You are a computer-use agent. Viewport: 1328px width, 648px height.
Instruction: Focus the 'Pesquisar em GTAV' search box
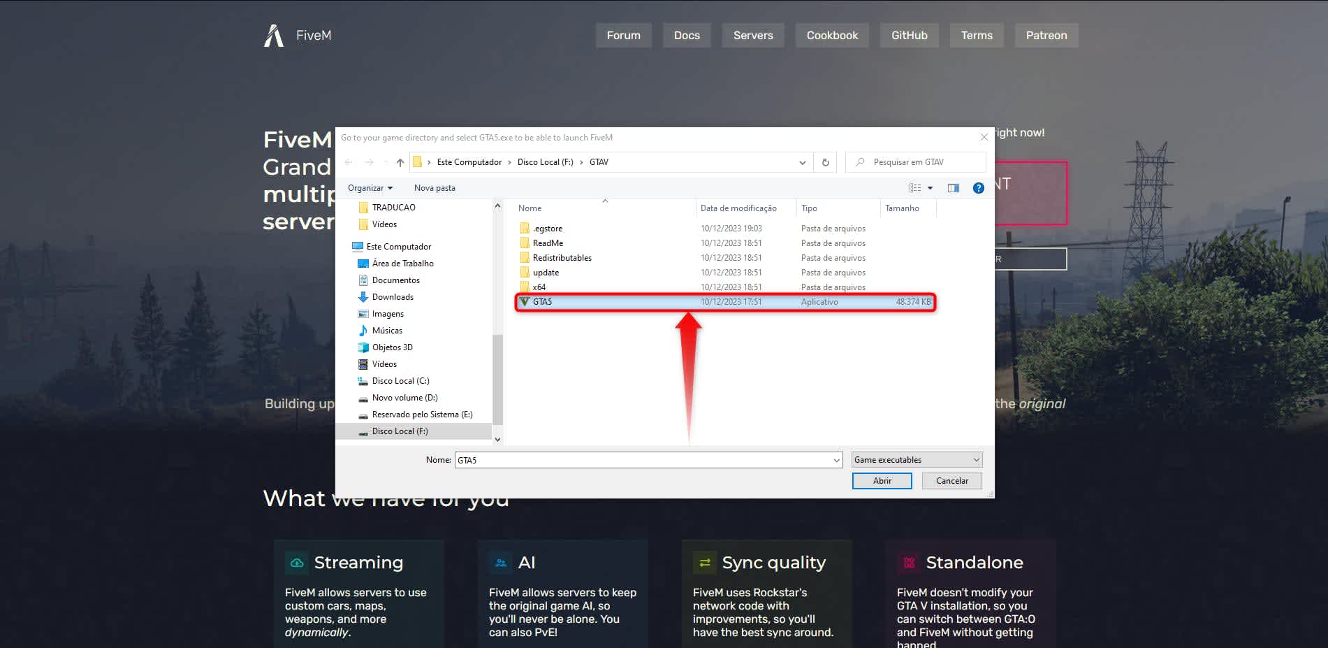(x=915, y=162)
